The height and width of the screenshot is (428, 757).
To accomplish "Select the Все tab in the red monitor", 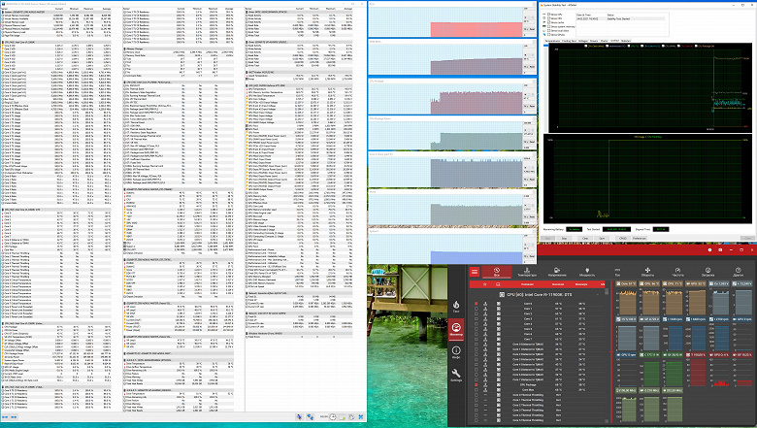I will (496, 274).
